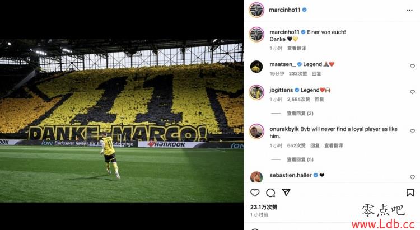
Task: Like jbgittens comment heart
Action: coord(413,92)
